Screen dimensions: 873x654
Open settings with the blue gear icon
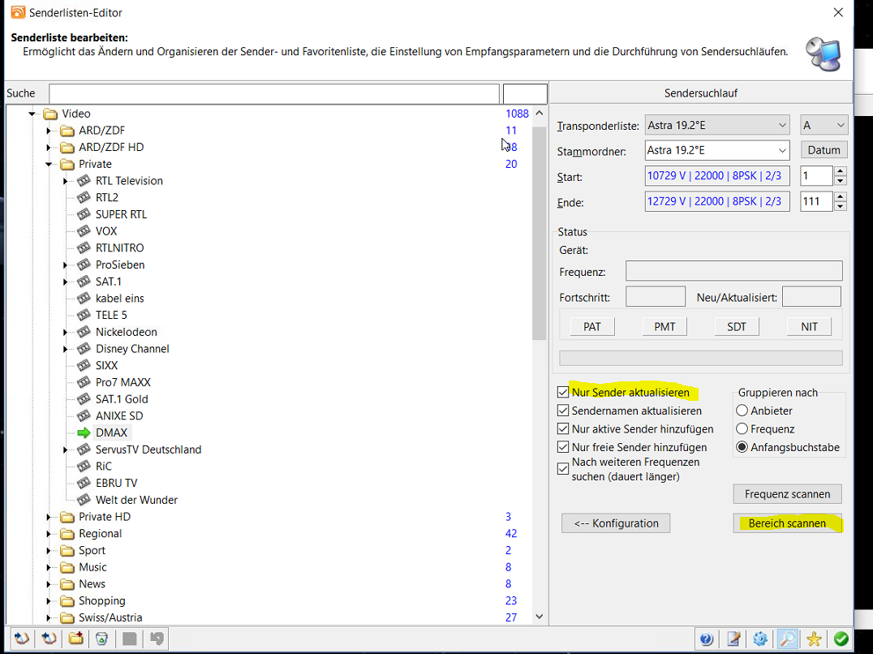pyautogui.click(x=760, y=639)
